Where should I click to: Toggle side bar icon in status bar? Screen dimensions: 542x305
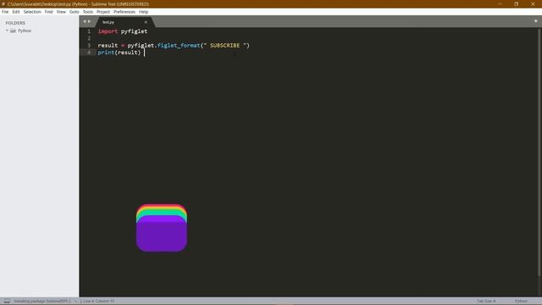click(7, 302)
